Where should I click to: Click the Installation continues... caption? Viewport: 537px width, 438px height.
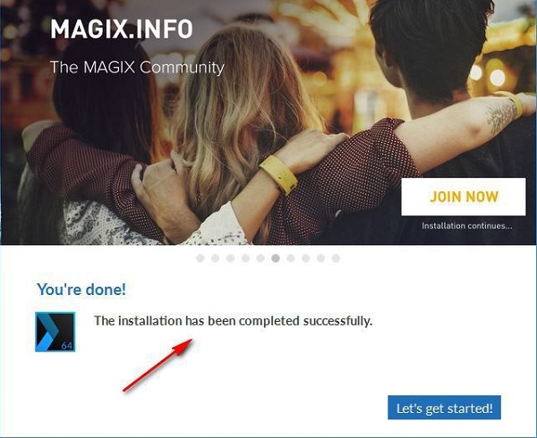(x=467, y=226)
